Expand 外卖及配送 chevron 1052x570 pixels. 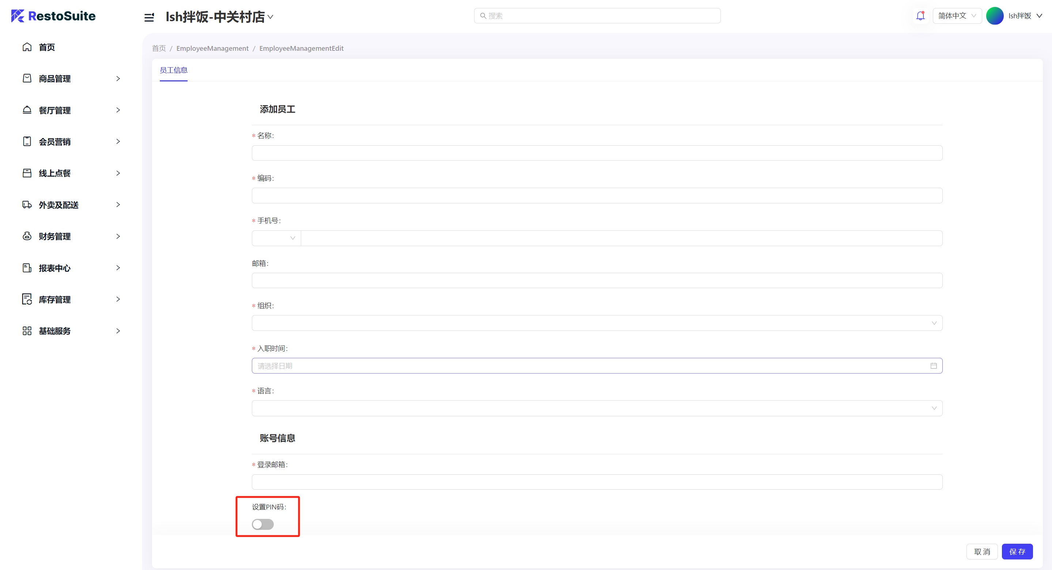(118, 204)
